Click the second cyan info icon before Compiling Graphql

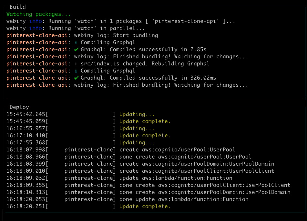click(x=76, y=71)
